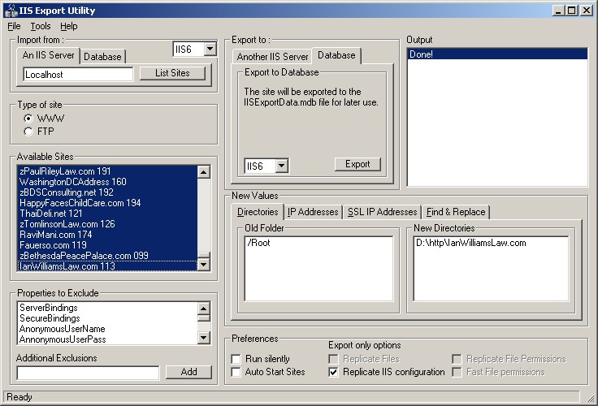Viewport: 598px width, 406px height.
Task: Select the FTP site type radio button
Action: point(28,131)
